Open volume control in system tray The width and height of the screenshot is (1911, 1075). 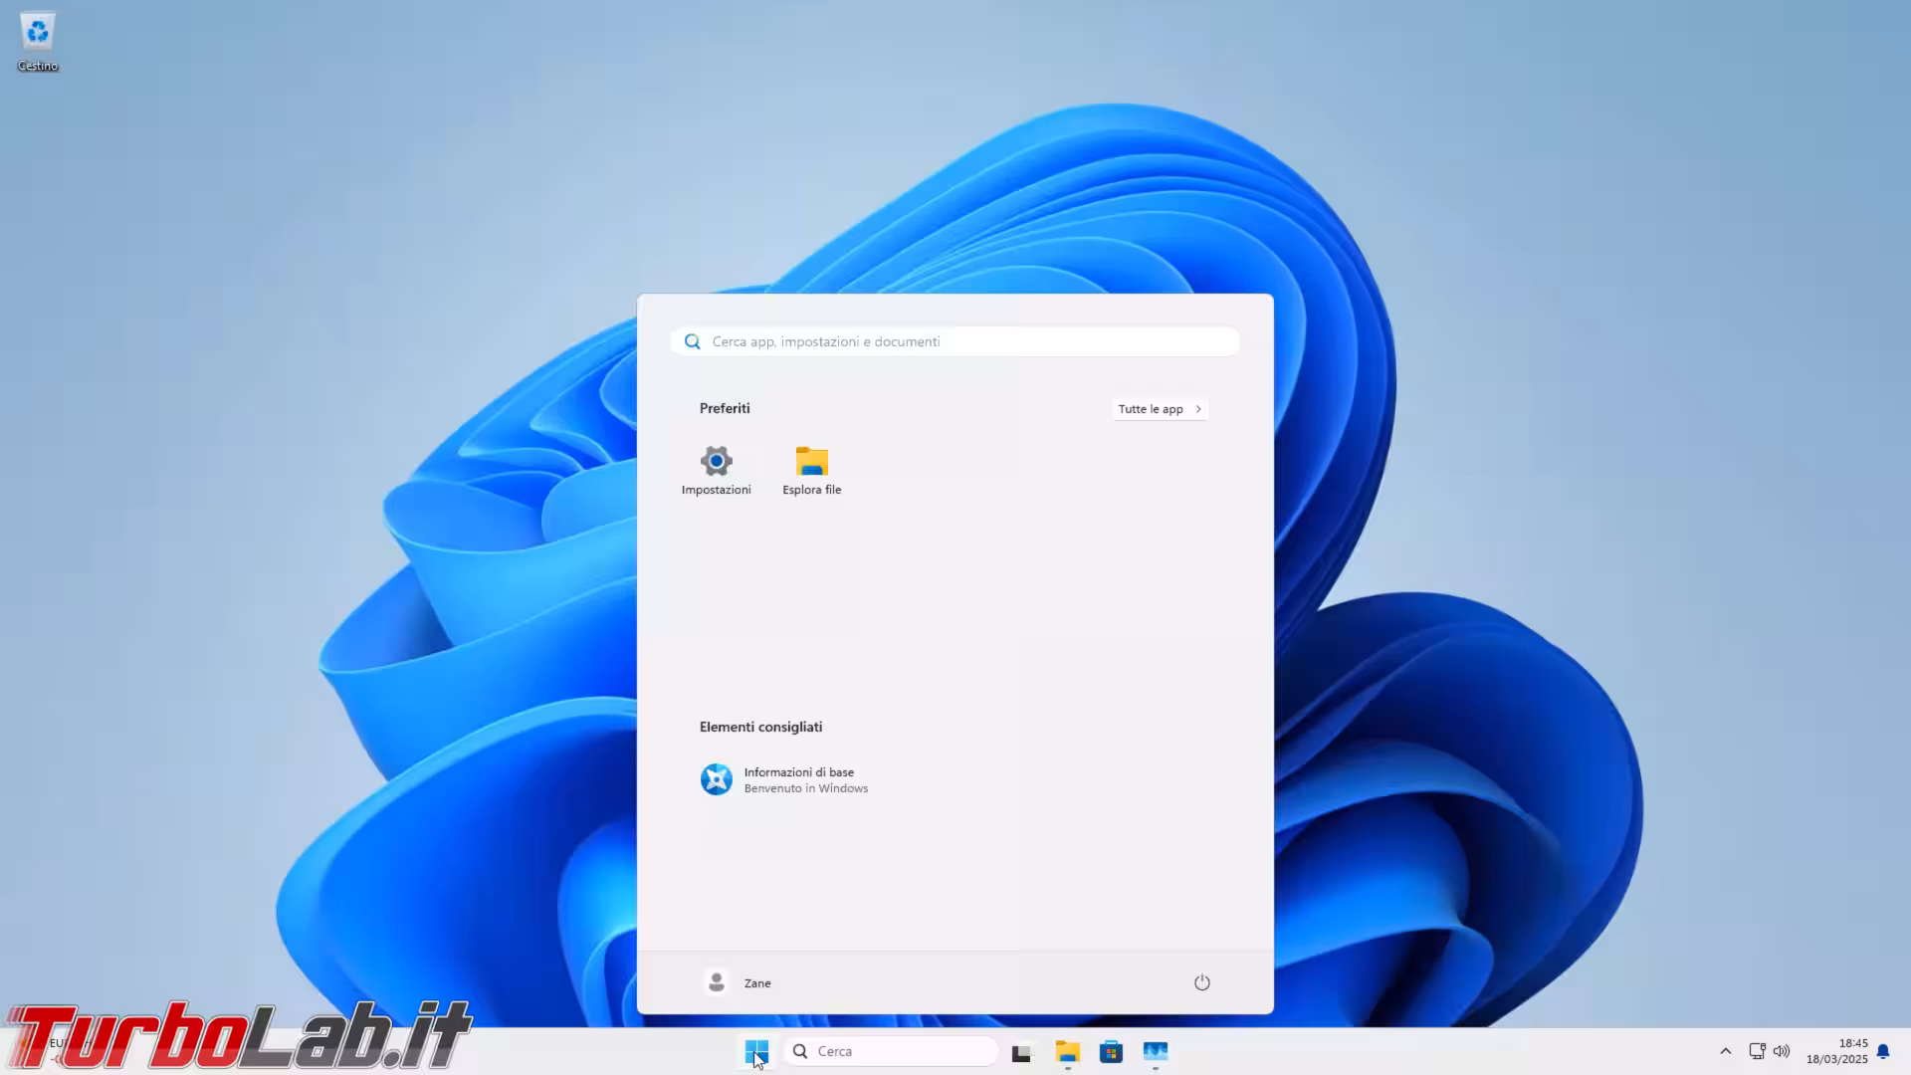1782,1051
